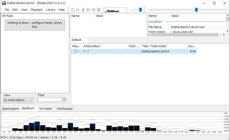230x140 pixels.
Task: Go to previous track button
Action: point(88,10)
